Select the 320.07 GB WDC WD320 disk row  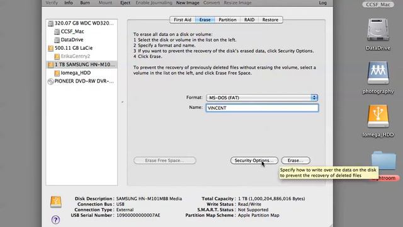pyautogui.click(x=82, y=23)
